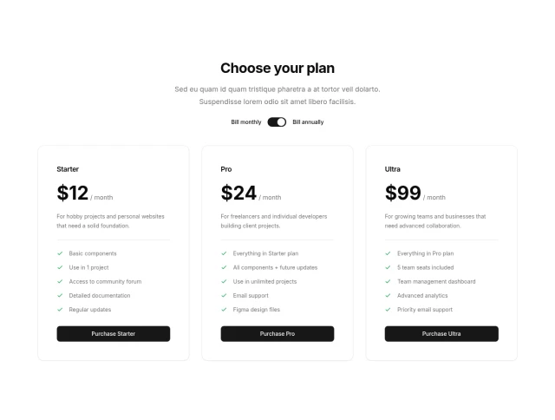
Task: Click the Ultra plan $99 price
Action: (x=402, y=193)
